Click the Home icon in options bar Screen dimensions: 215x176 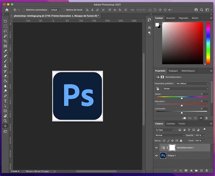click(x=7, y=10)
